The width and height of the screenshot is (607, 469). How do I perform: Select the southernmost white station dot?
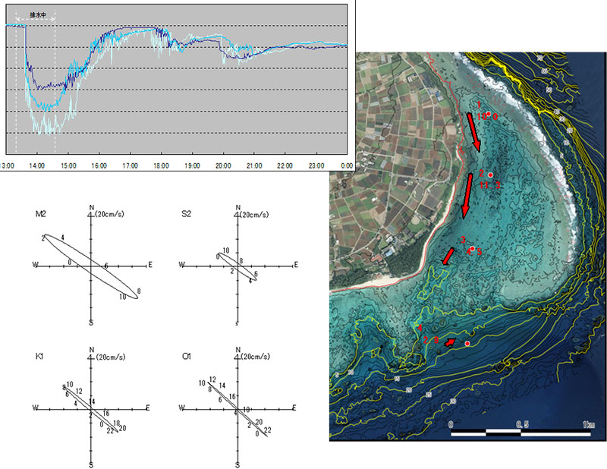coord(467,345)
